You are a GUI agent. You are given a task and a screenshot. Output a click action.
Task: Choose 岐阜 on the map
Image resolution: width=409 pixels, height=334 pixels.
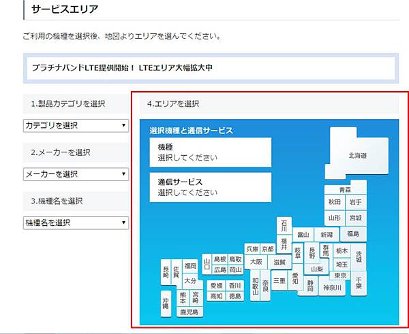coord(298,253)
